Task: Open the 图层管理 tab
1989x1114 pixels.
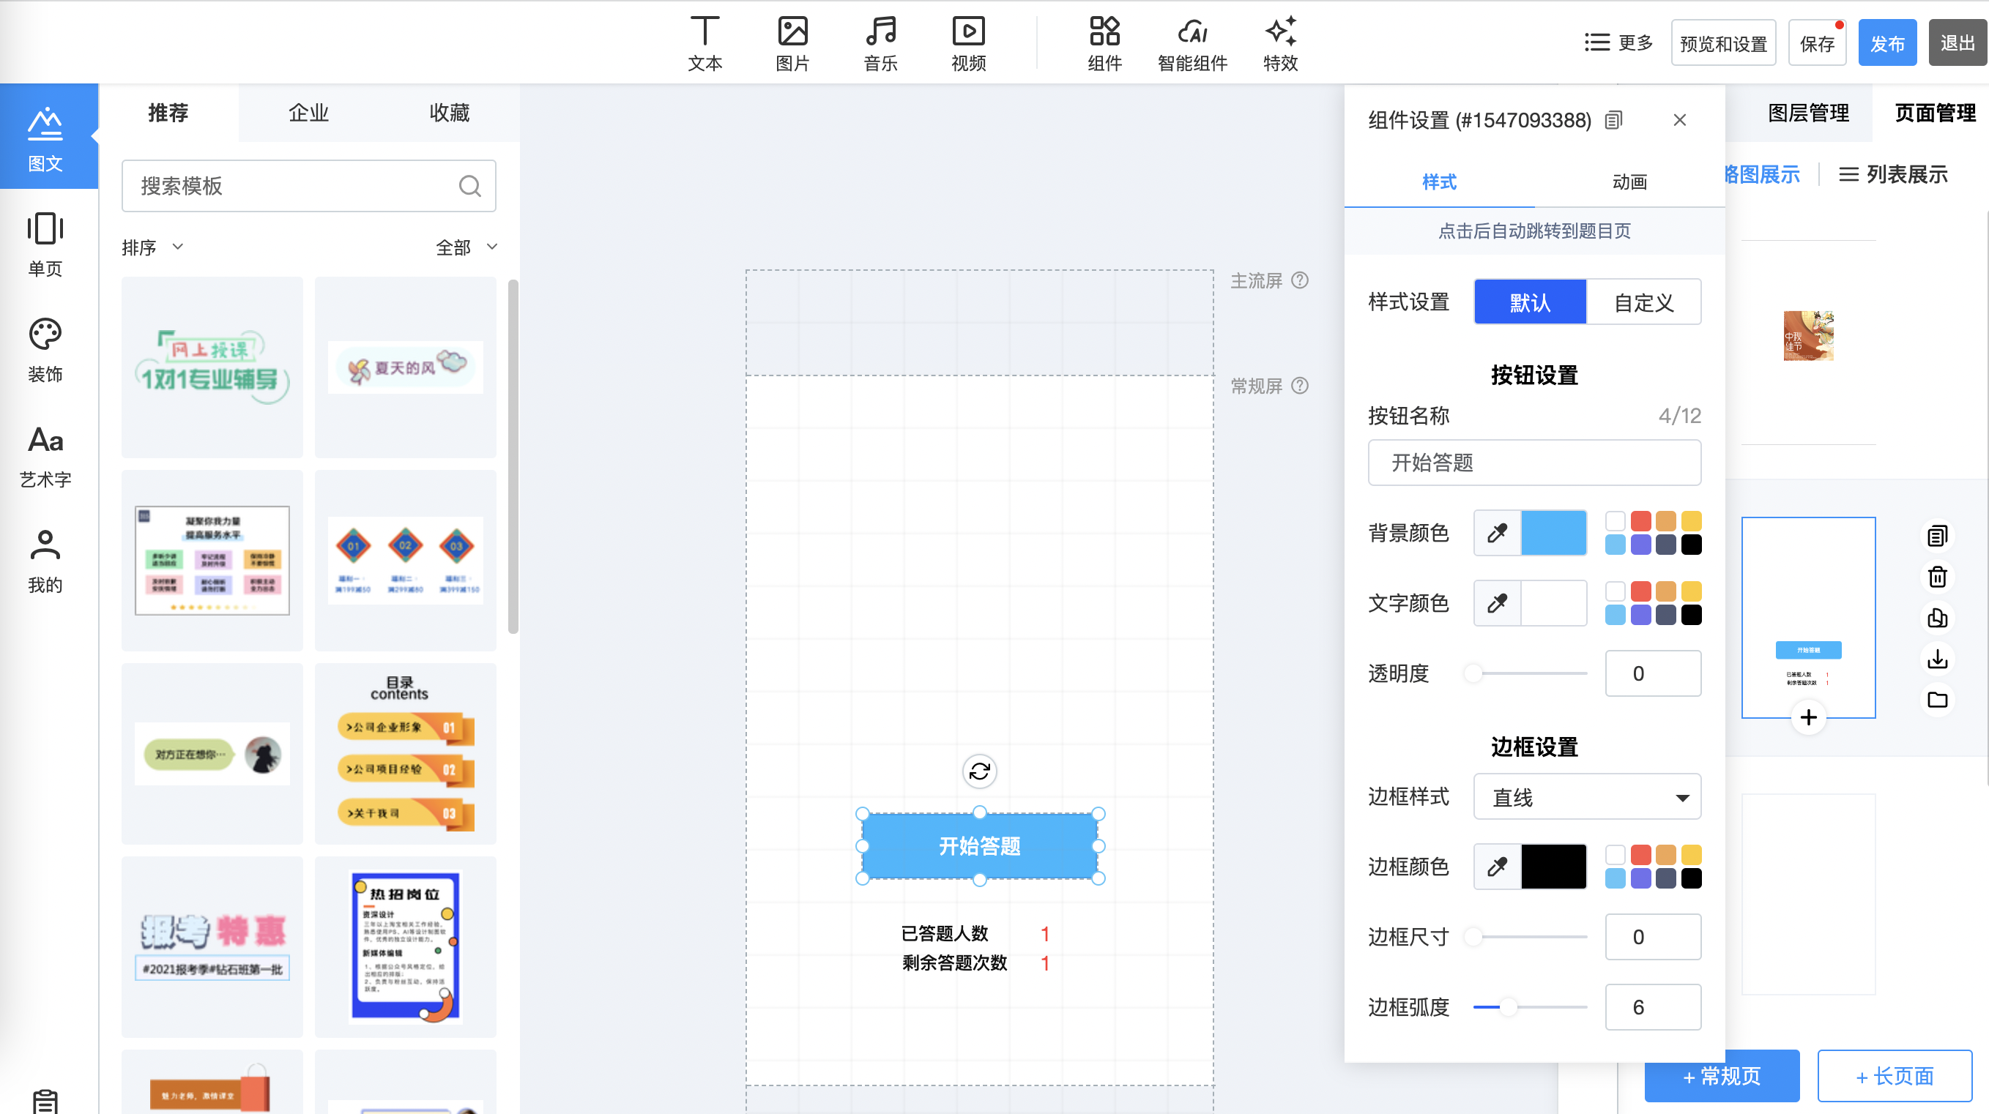Action: click(x=1808, y=113)
